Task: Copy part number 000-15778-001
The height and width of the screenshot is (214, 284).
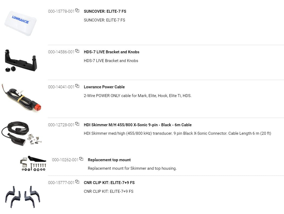Action: (x=77, y=11)
